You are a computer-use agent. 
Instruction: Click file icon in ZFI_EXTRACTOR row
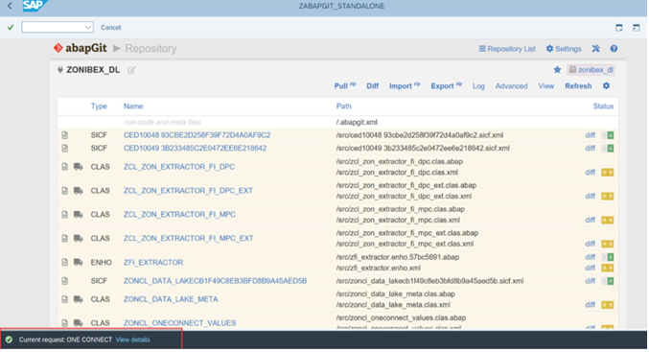coord(64,263)
